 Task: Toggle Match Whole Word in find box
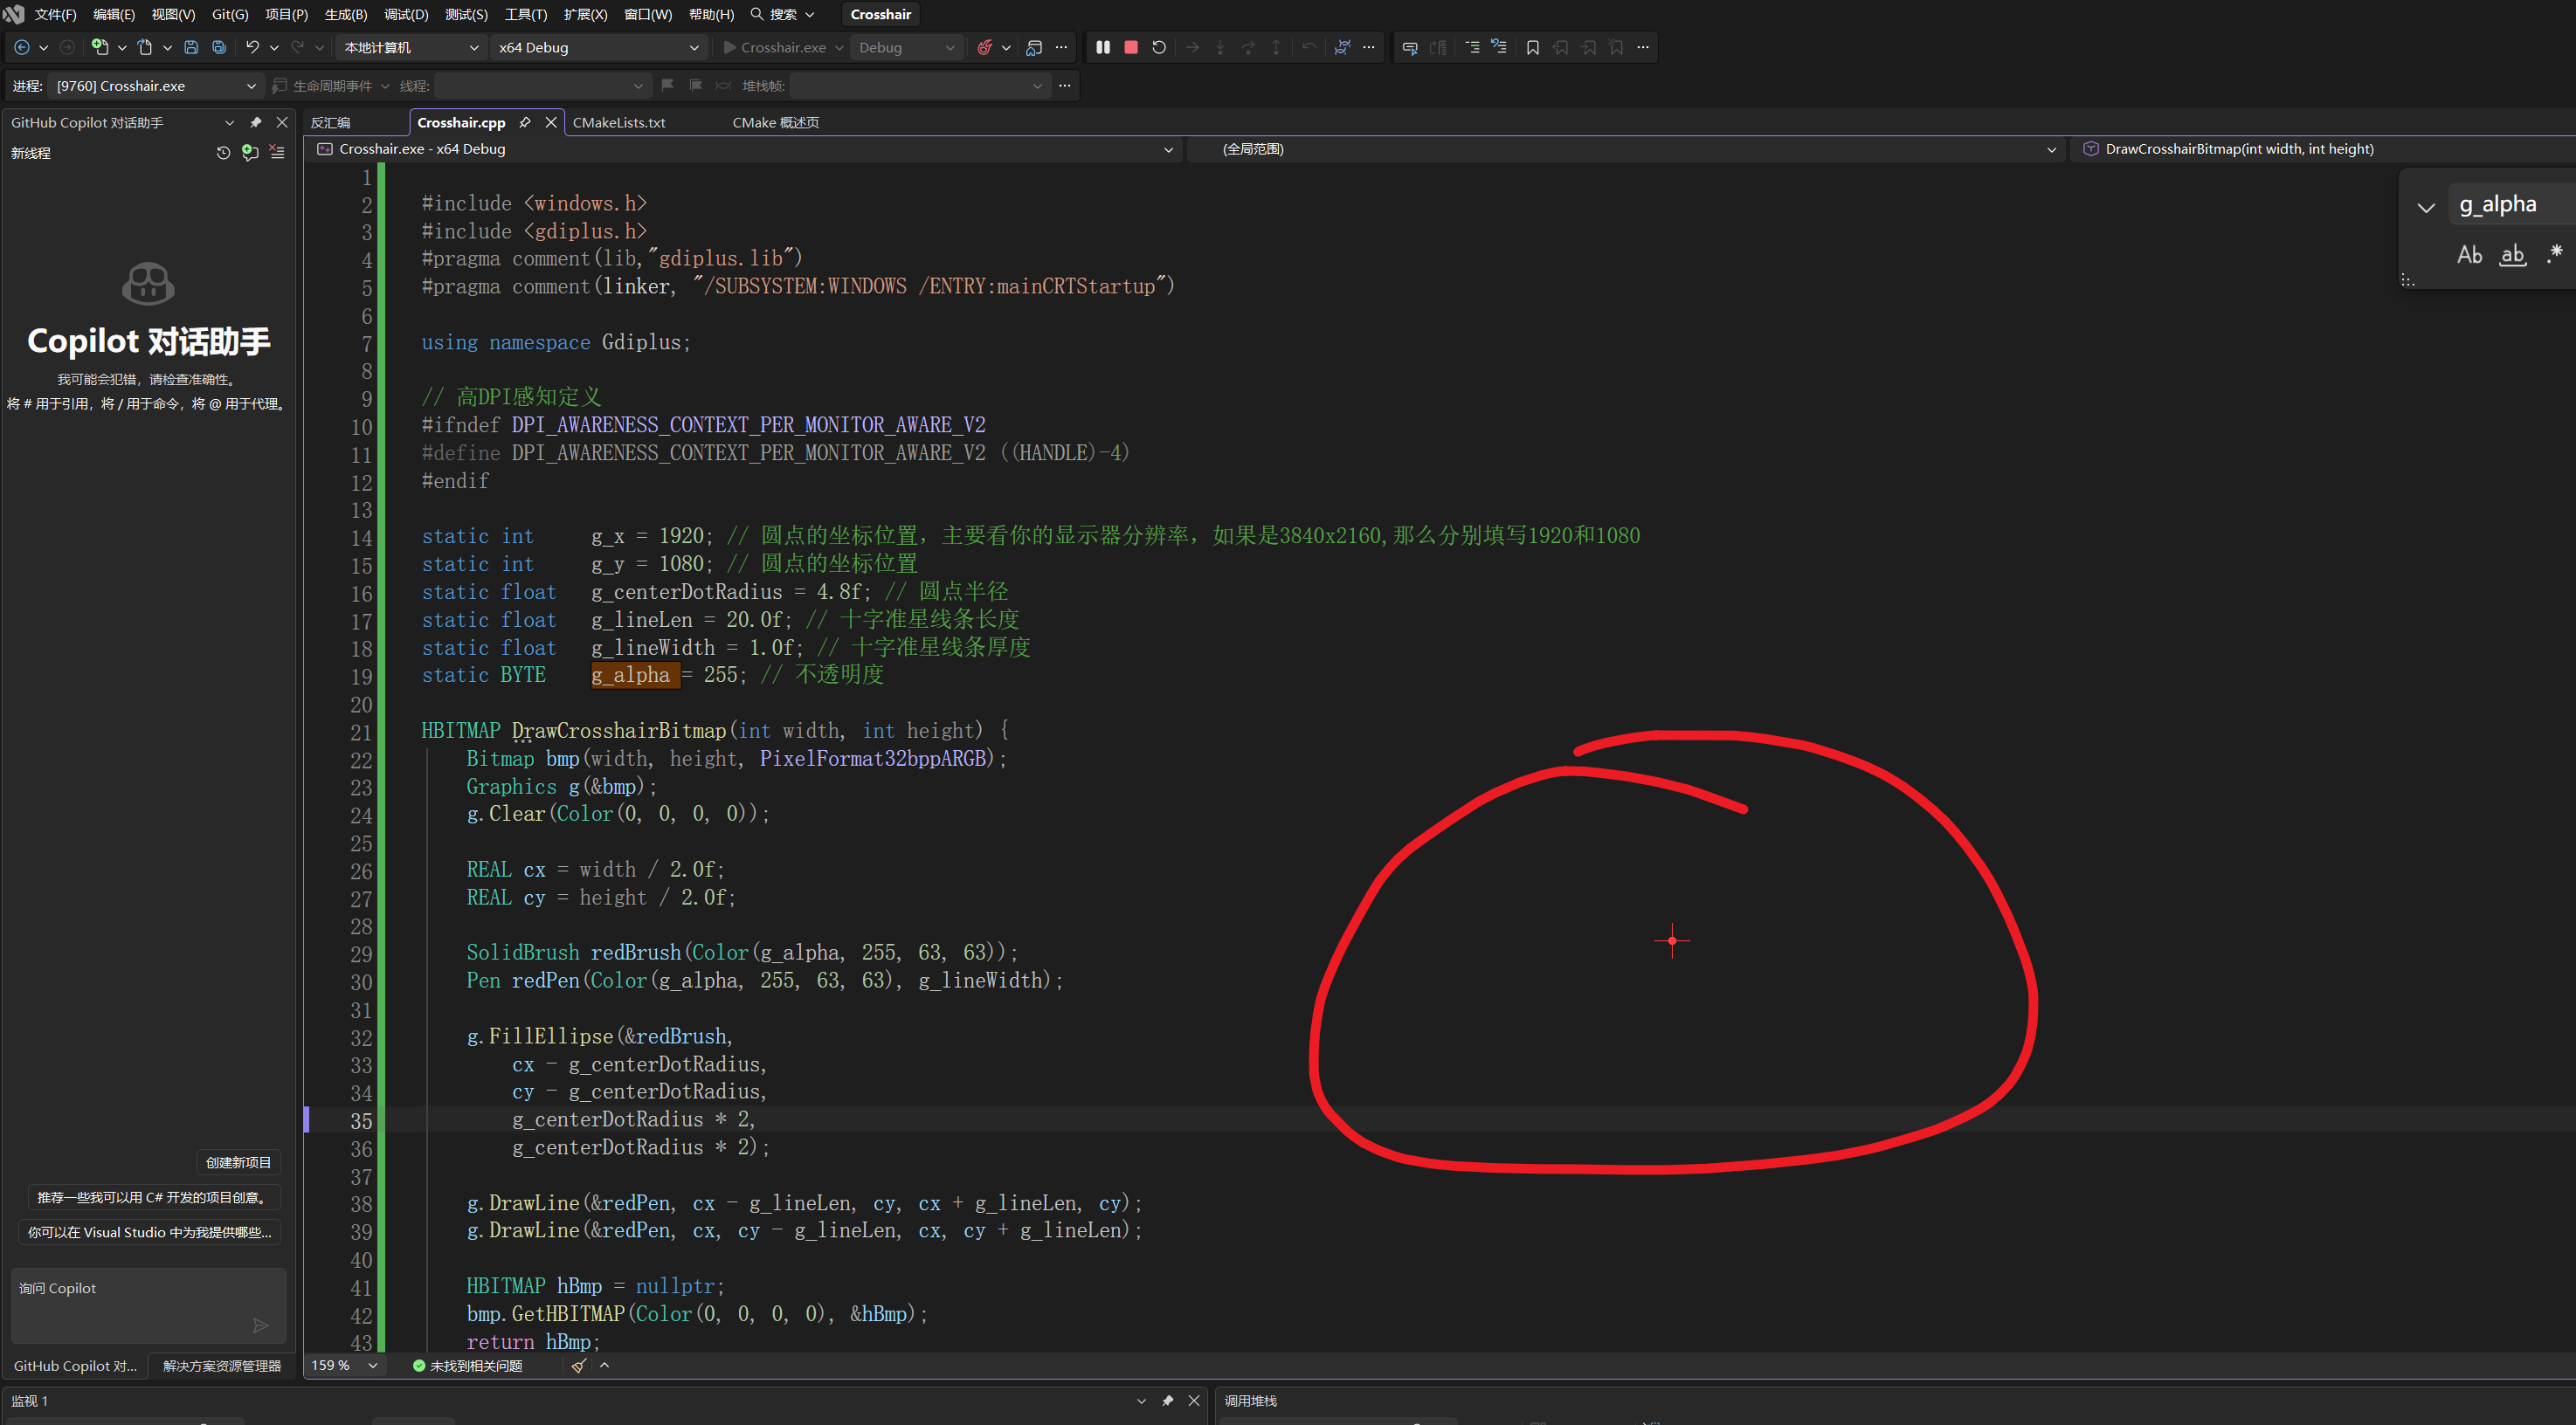[x=2513, y=255]
